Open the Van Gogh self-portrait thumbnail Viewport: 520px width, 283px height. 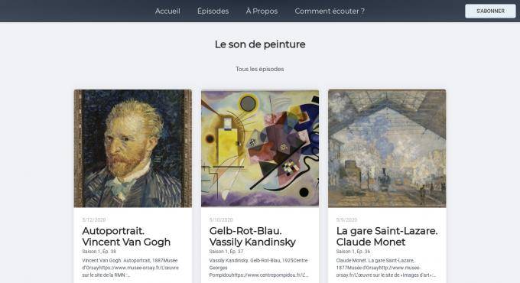tap(132, 148)
